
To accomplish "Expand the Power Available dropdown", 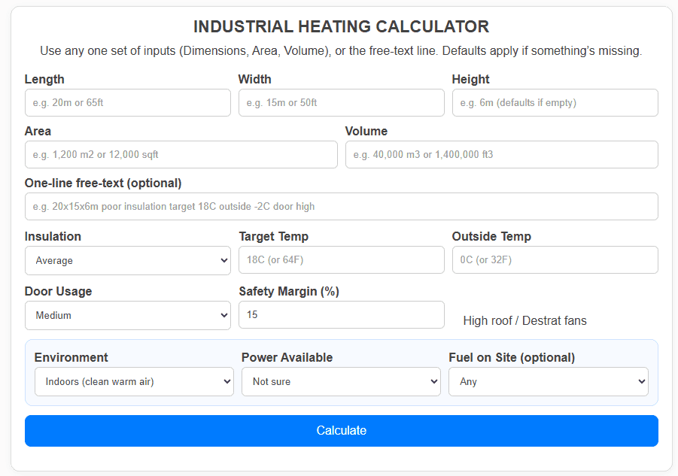I will click(341, 382).
